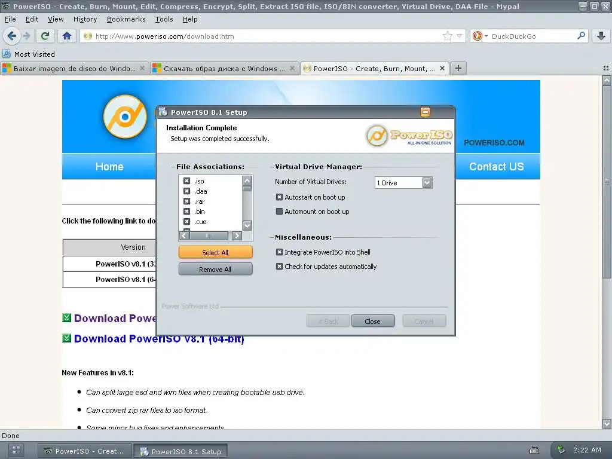Image resolution: width=612 pixels, height=459 pixels.
Task: Open the Contact US link
Action: click(x=497, y=167)
